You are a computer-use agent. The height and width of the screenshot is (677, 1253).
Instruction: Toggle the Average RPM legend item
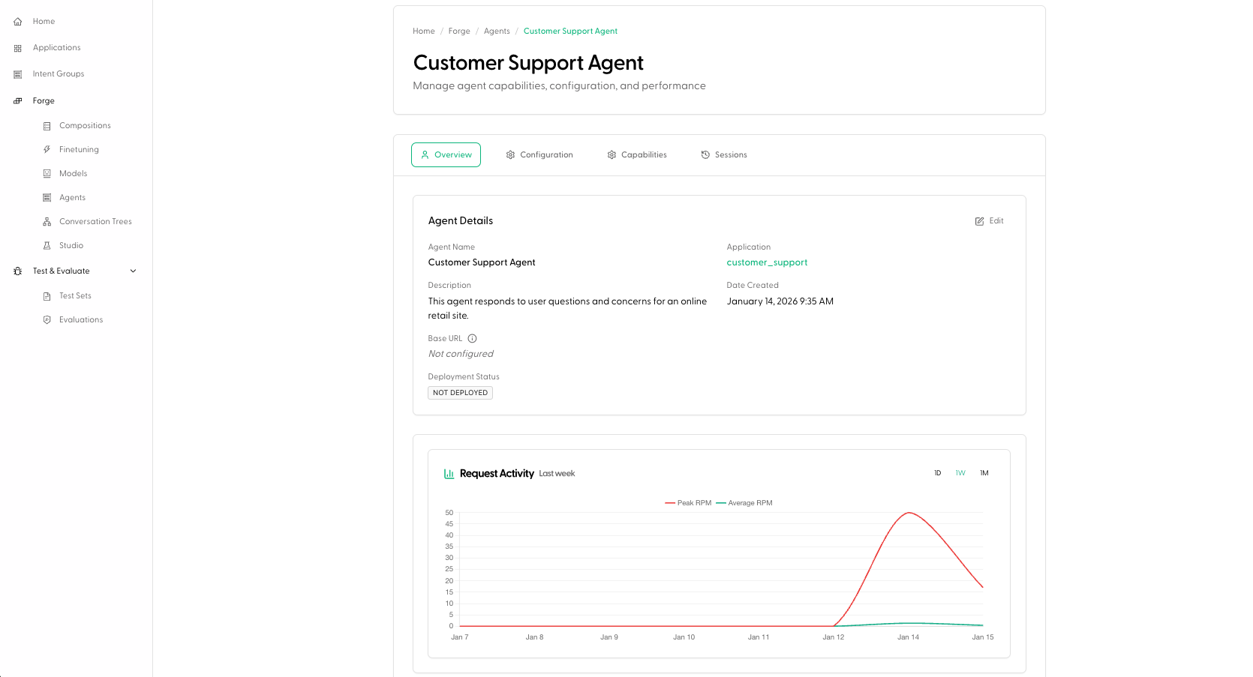coord(747,502)
